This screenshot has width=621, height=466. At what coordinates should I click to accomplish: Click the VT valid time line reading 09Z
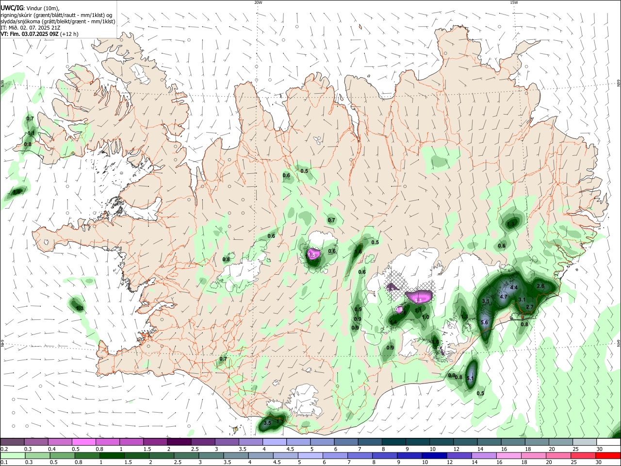[39, 34]
